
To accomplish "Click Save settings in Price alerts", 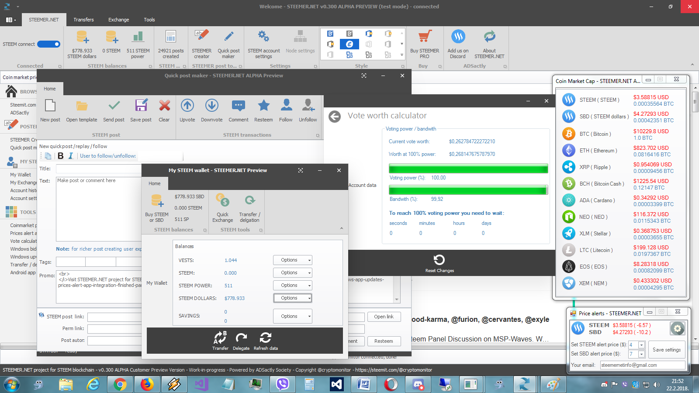I will click(667, 350).
